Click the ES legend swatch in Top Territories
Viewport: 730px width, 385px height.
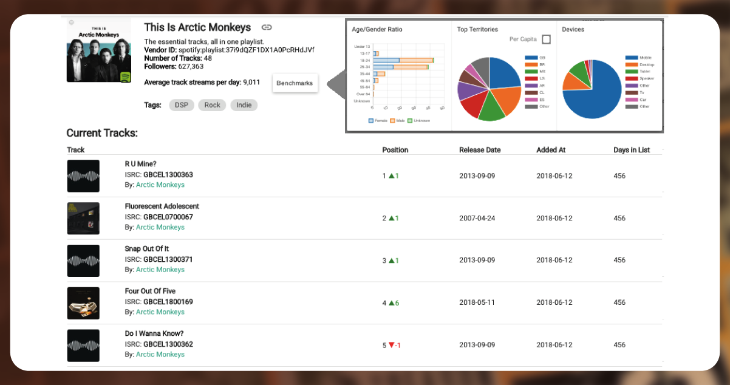(x=531, y=100)
